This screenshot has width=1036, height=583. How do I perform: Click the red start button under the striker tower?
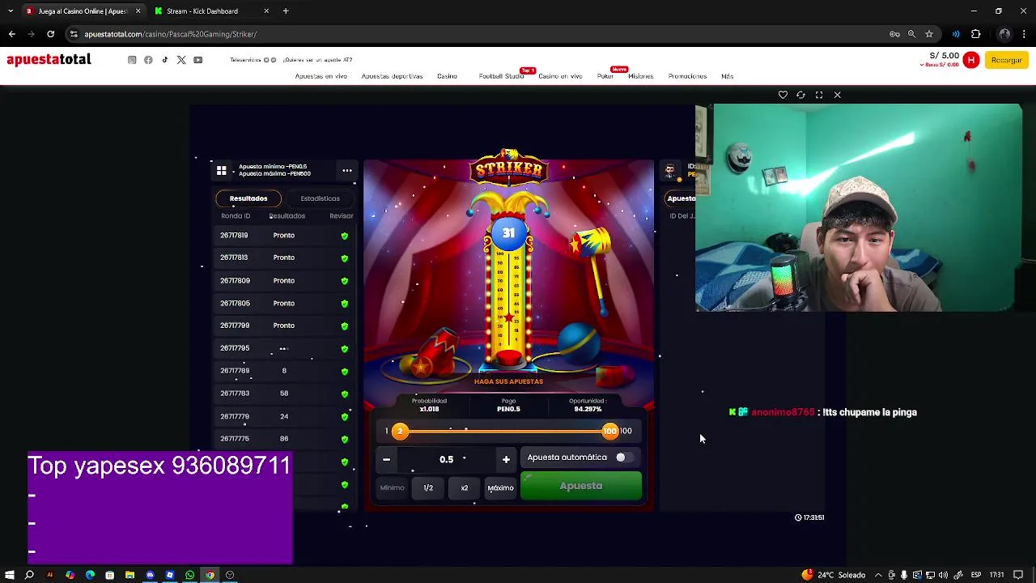(x=508, y=357)
